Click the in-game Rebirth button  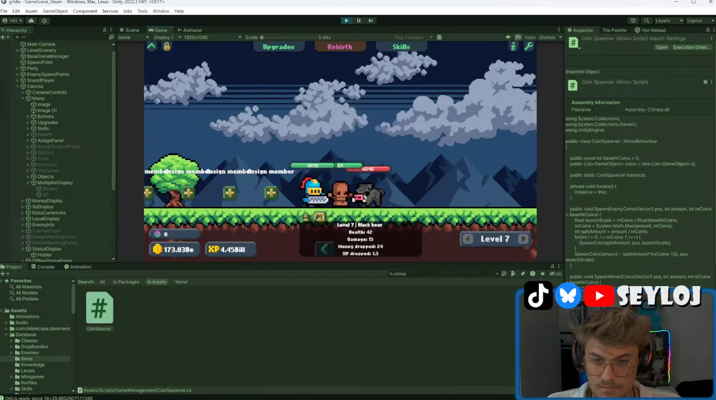pyautogui.click(x=340, y=47)
